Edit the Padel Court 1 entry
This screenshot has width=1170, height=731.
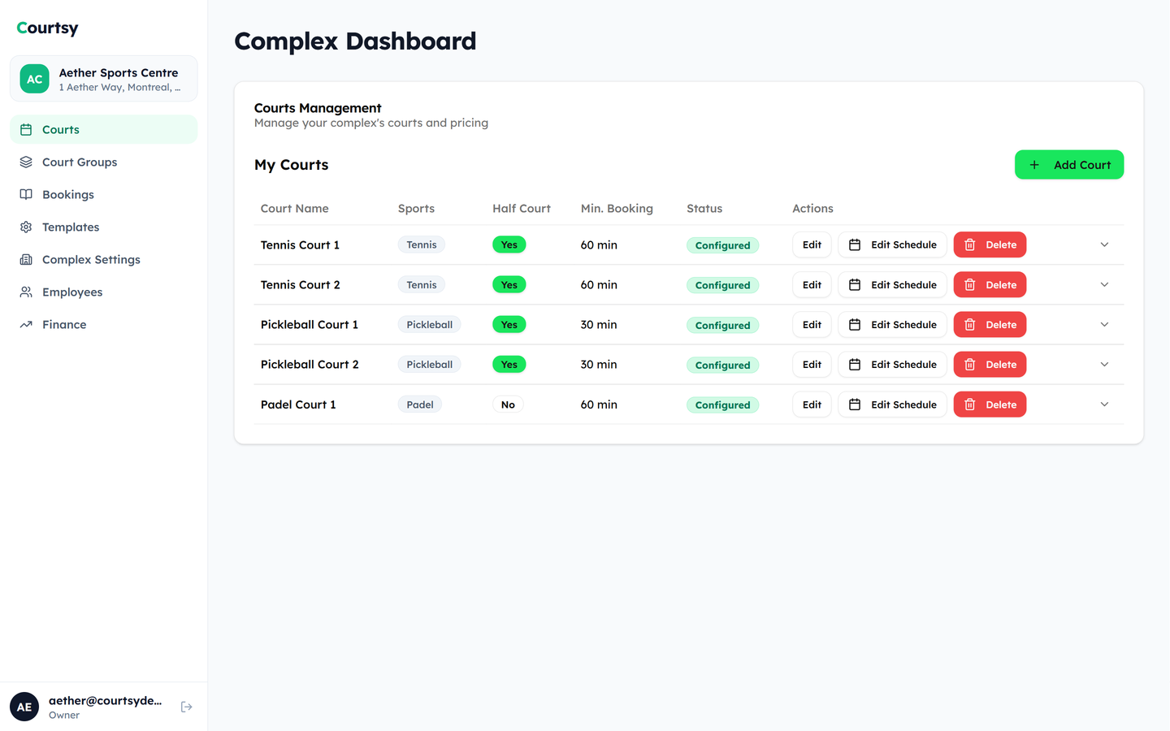click(x=812, y=404)
